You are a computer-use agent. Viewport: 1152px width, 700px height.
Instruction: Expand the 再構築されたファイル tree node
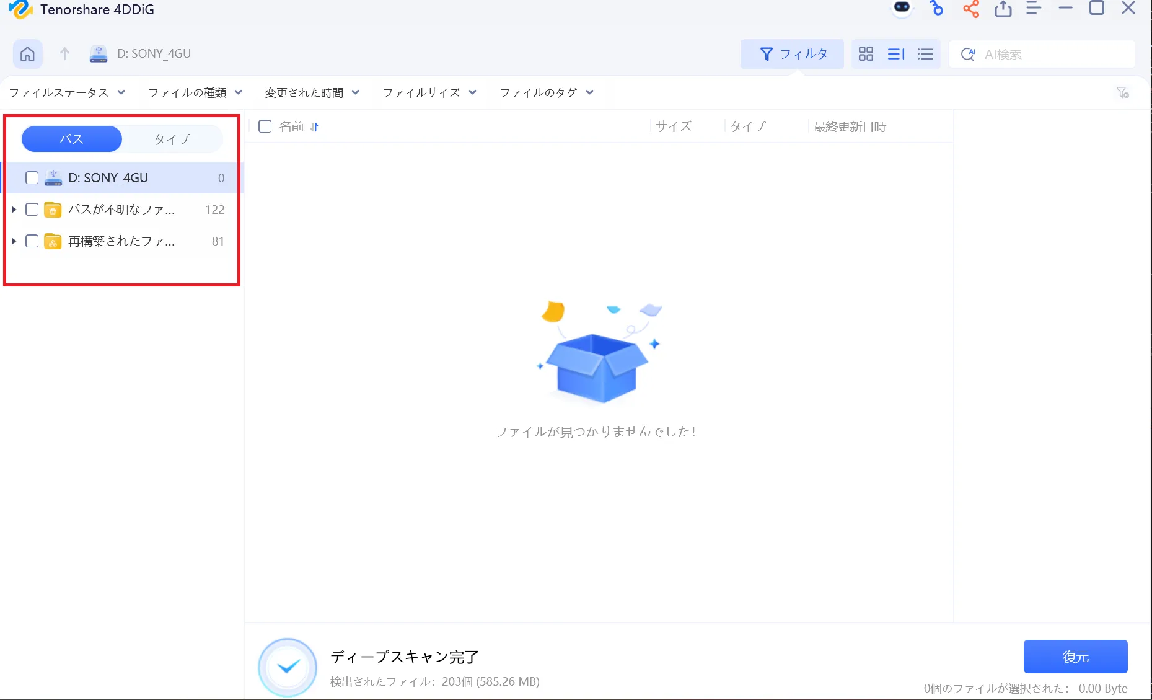pyautogui.click(x=14, y=241)
